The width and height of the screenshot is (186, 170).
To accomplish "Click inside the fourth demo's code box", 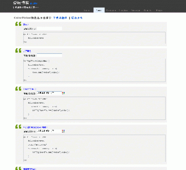I will [x=94, y=148].
